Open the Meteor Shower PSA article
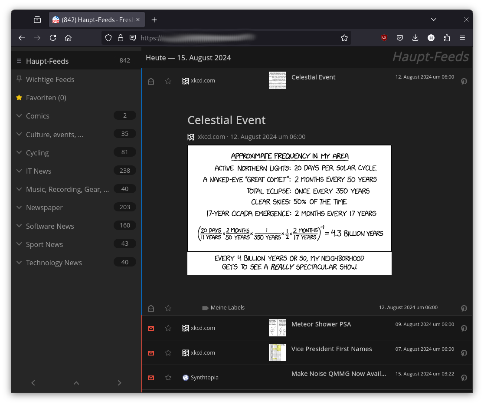This screenshot has height=405, width=484. coord(321,324)
